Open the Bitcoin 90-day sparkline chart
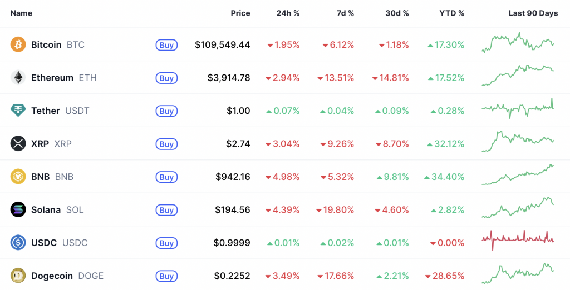 tap(518, 43)
